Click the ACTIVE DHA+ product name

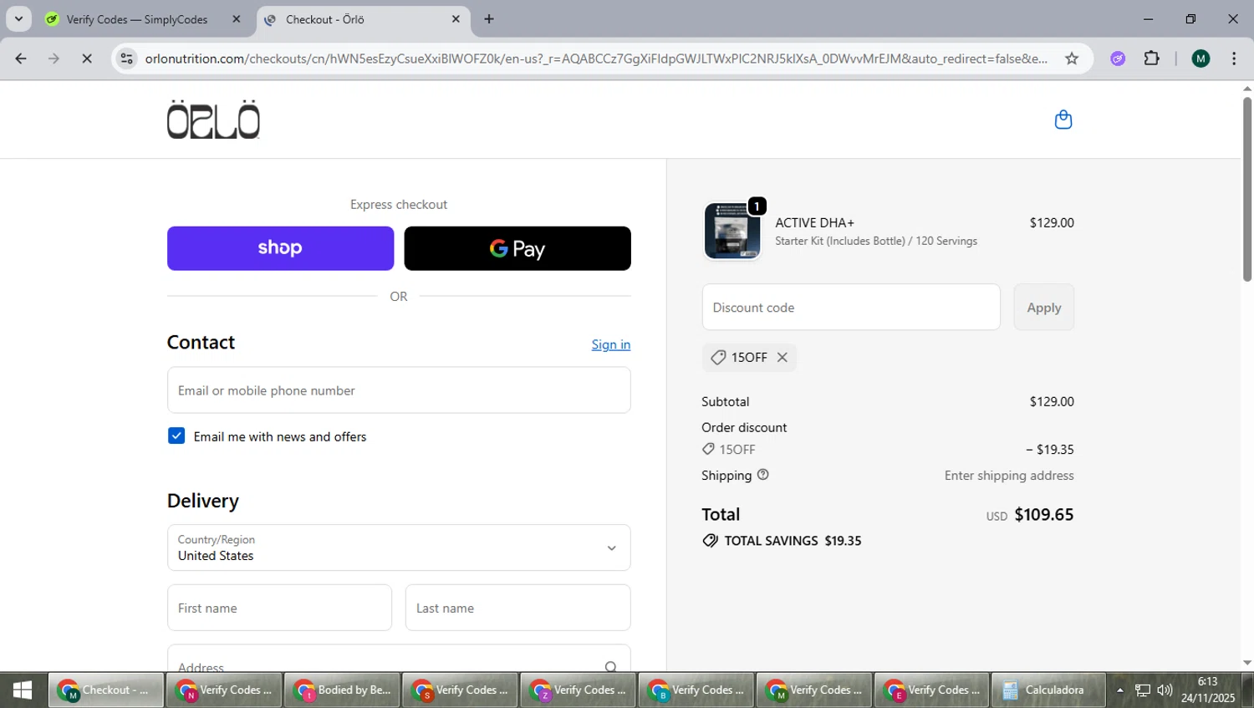click(x=814, y=222)
